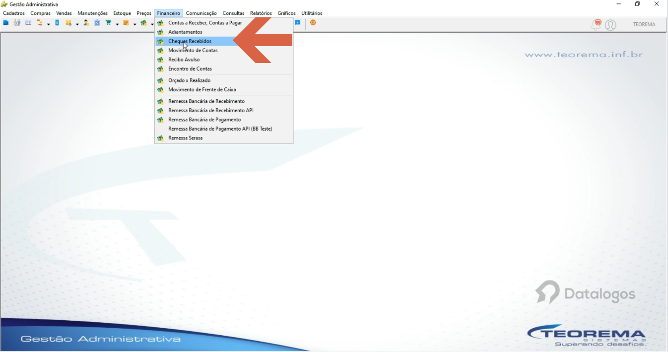Open the Preços menu
Viewport: 668px width, 352px height.
144,13
